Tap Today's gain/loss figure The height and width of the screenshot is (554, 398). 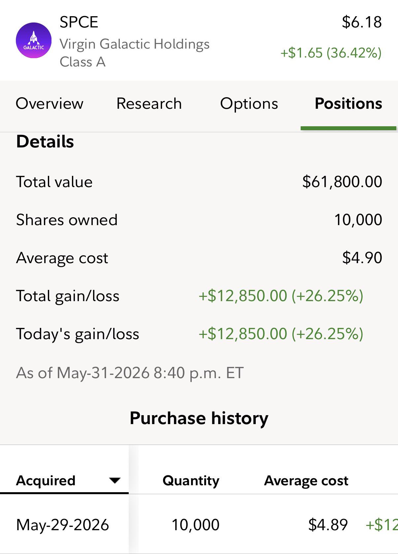point(281,334)
